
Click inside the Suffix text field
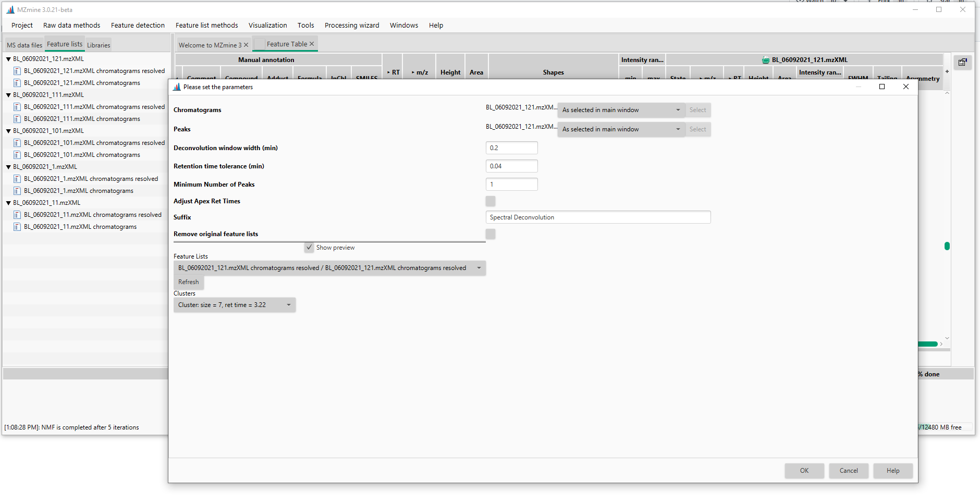[x=598, y=217]
